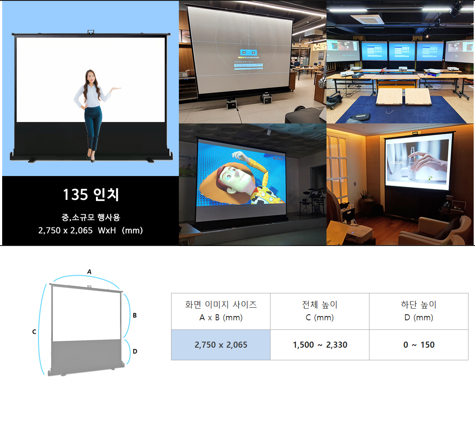This screenshot has height=432, width=475.
Task: Click the "0 ~ 150" table cell
Action: 419,345
